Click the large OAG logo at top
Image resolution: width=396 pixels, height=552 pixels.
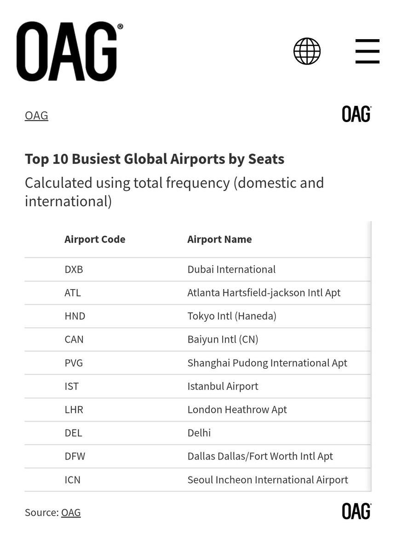(69, 52)
